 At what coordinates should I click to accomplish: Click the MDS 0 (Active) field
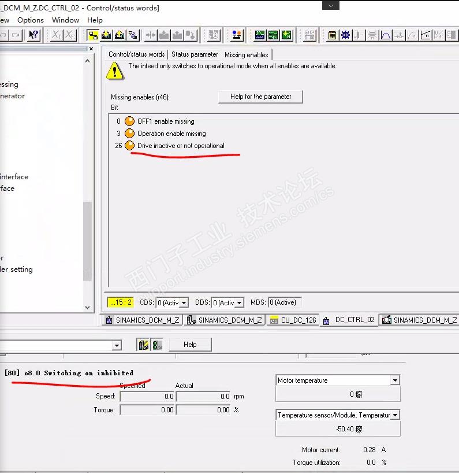[x=285, y=302]
